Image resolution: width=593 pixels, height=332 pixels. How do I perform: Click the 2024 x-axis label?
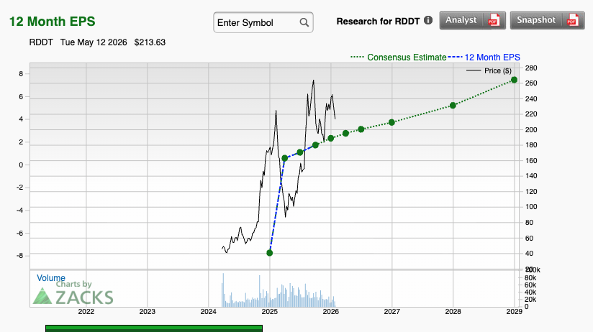tap(209, 312)
